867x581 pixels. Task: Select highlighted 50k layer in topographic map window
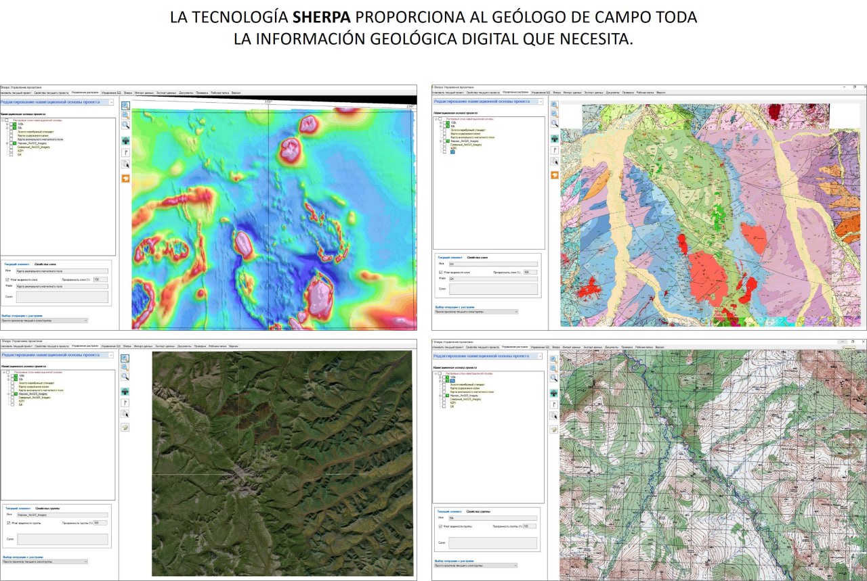click(x=452, y=381)
